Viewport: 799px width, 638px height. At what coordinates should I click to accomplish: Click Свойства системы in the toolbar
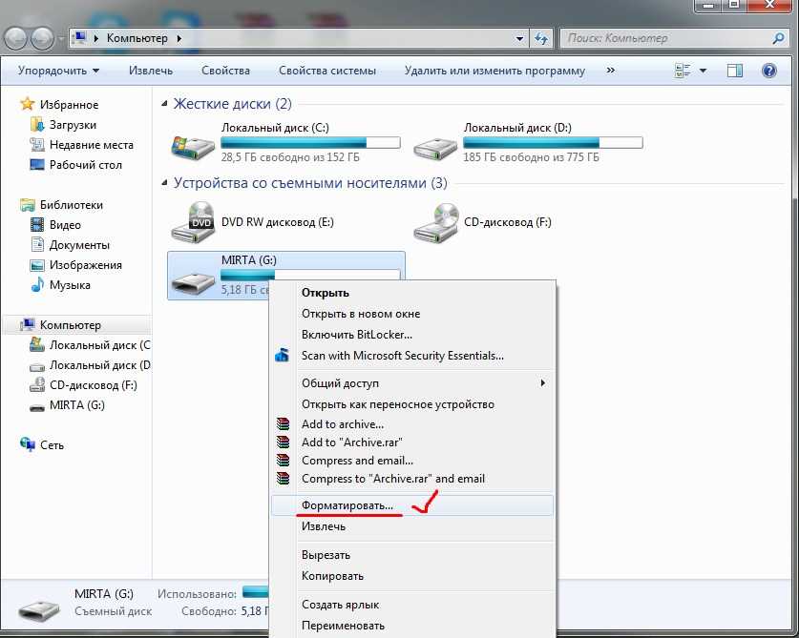point(326,71)
